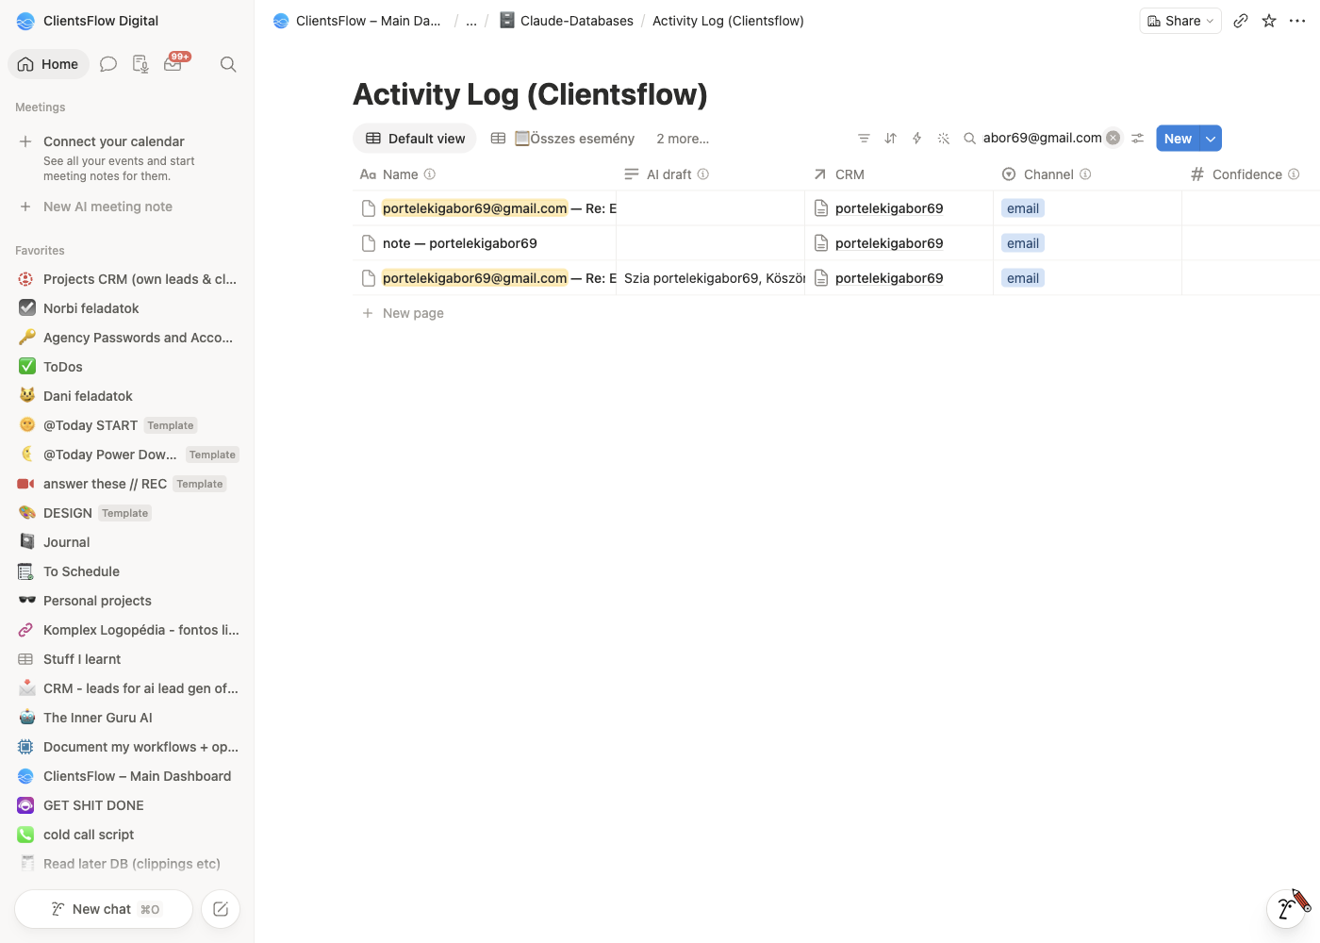
Task: Click the Confidence column header
Action: coord(1250,174)
